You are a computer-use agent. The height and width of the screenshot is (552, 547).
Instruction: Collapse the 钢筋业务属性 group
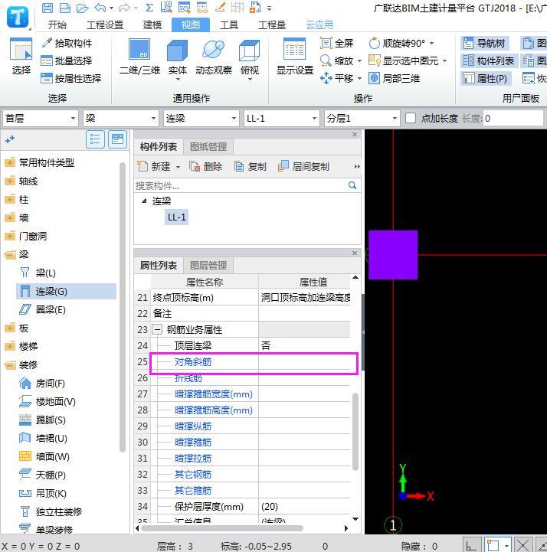[157, 329]
